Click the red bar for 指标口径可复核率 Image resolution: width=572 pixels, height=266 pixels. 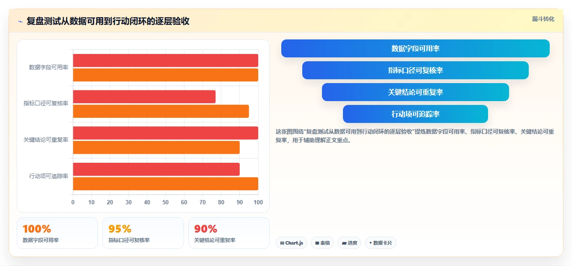(x=144, y=97)
